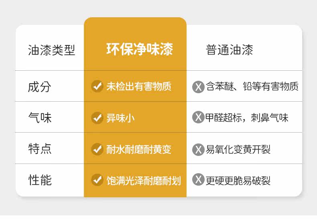The width and height of the screenshot is (317, 219).
Task: Click the 异味小 text
Action: 120,118
